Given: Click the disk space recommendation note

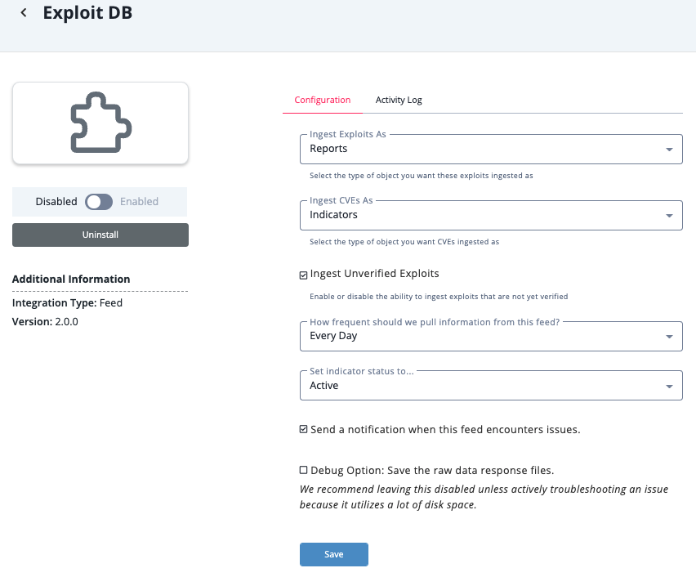Looking at the screenshot, I should (484, 497).
